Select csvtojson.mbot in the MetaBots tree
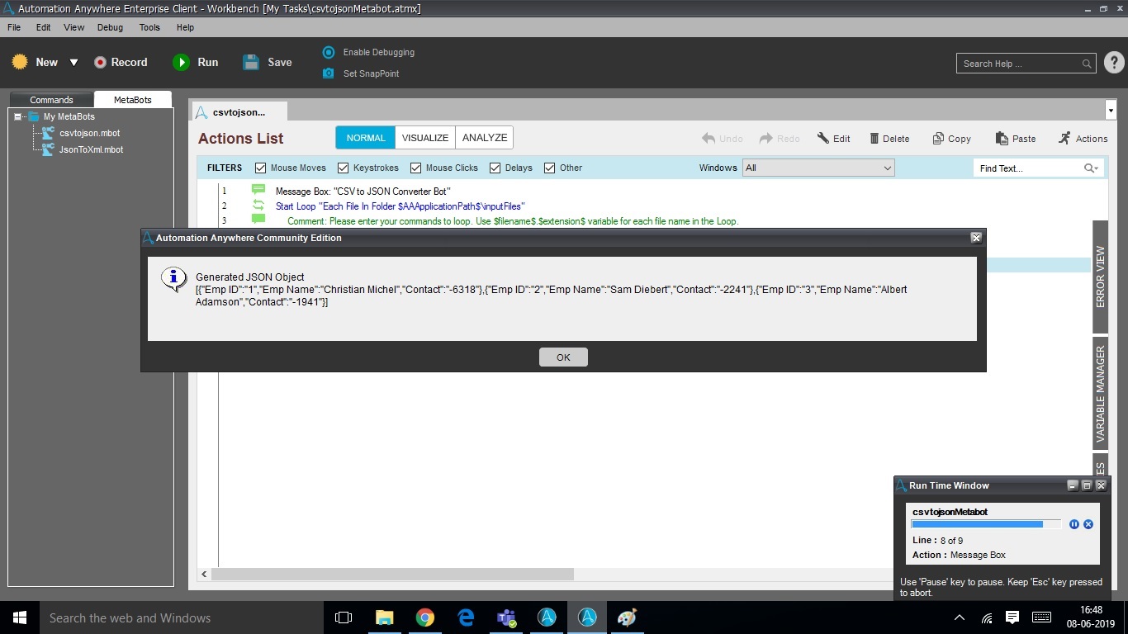 pyautogui.click(x=89, y=133)
